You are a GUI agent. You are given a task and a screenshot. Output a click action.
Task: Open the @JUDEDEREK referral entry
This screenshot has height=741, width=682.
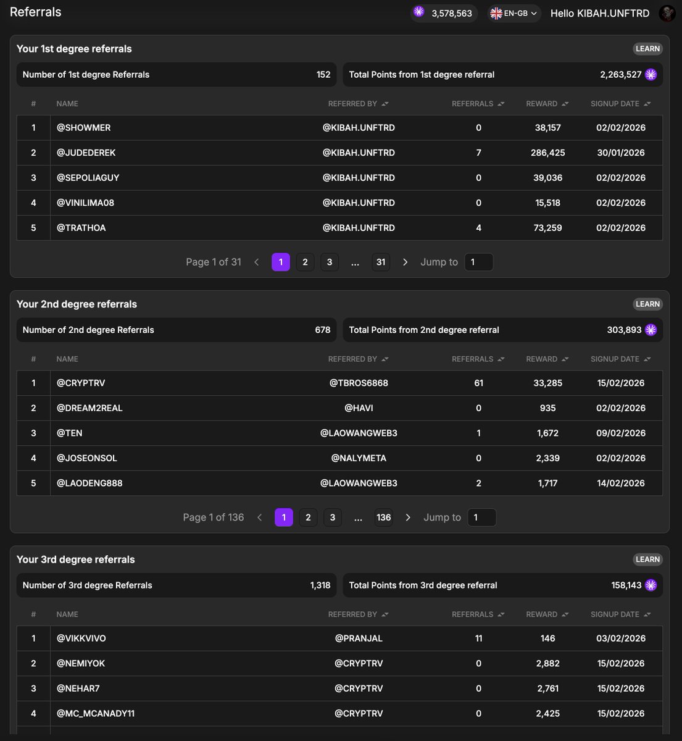click(86, 153)
